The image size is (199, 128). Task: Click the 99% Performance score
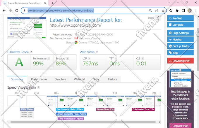coord(38,64)
